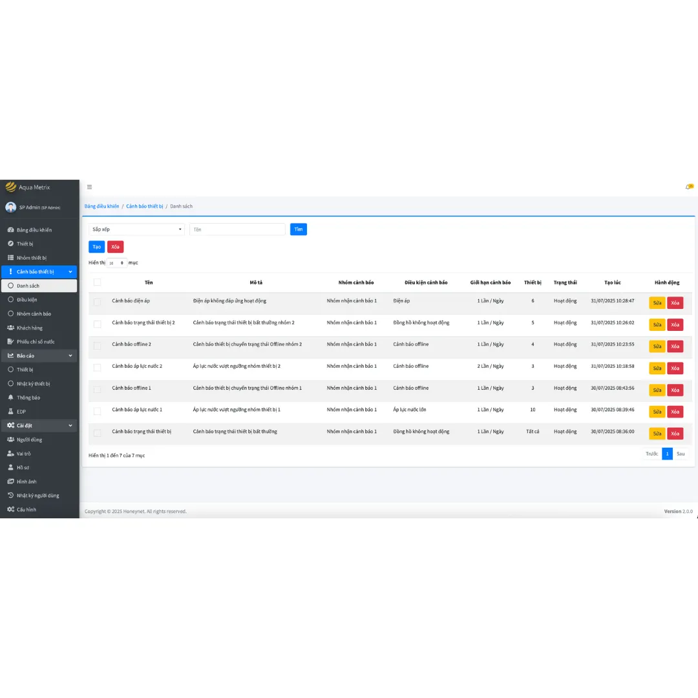Click Sửa for Cảnh báo áp lực nước 1
Image resolution: width=698 pixels, height=698 pixels.
point(657,412)
